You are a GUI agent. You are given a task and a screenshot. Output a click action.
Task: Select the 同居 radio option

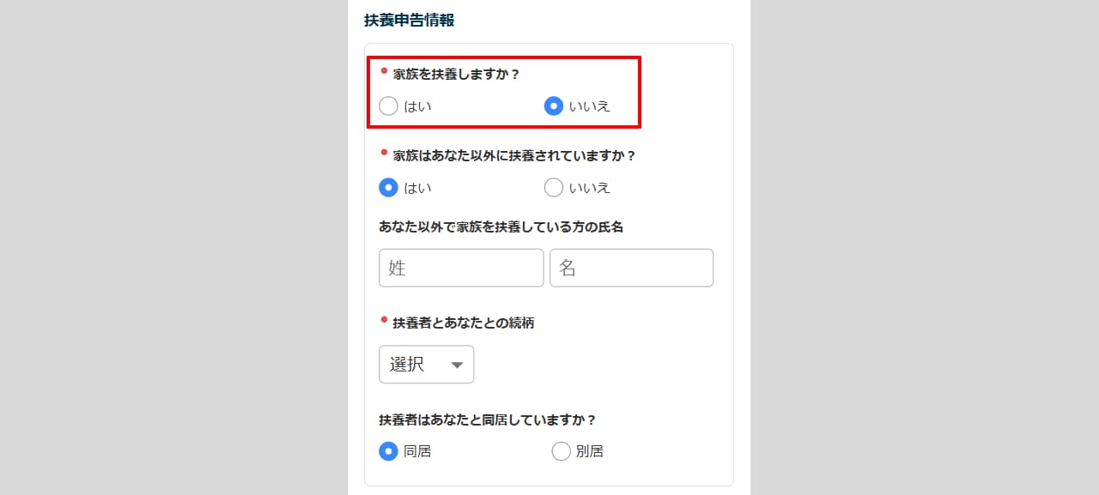point(388,451)
